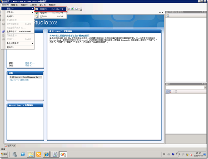208x159 pixels.
Task: Switch to Visual Studio taskbar button
Action: [x=63, y=155]
